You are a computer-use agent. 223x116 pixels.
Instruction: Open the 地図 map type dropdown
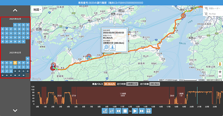point(37,9)
